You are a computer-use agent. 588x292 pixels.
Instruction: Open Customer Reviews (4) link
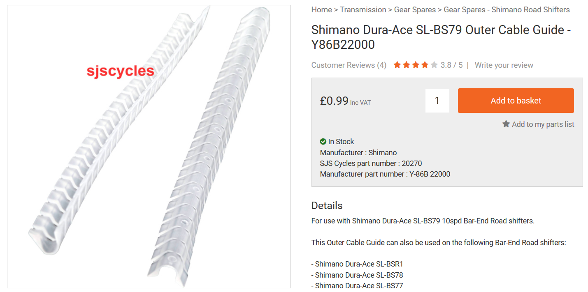tap(349, 65)
